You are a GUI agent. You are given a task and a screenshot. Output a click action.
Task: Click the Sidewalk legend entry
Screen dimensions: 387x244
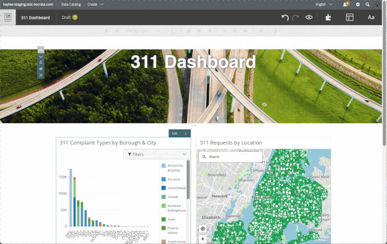tap(170, 197)
